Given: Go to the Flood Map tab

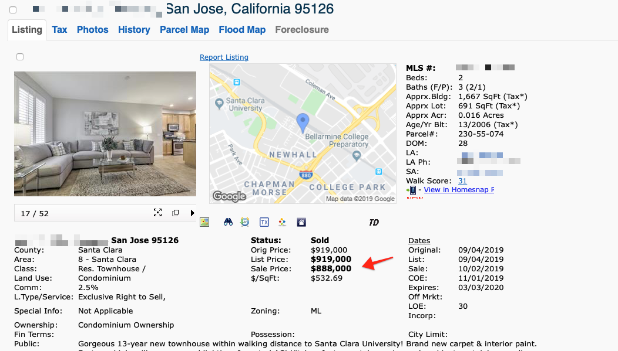Looking at the screenshot, I should click(242, 30).
